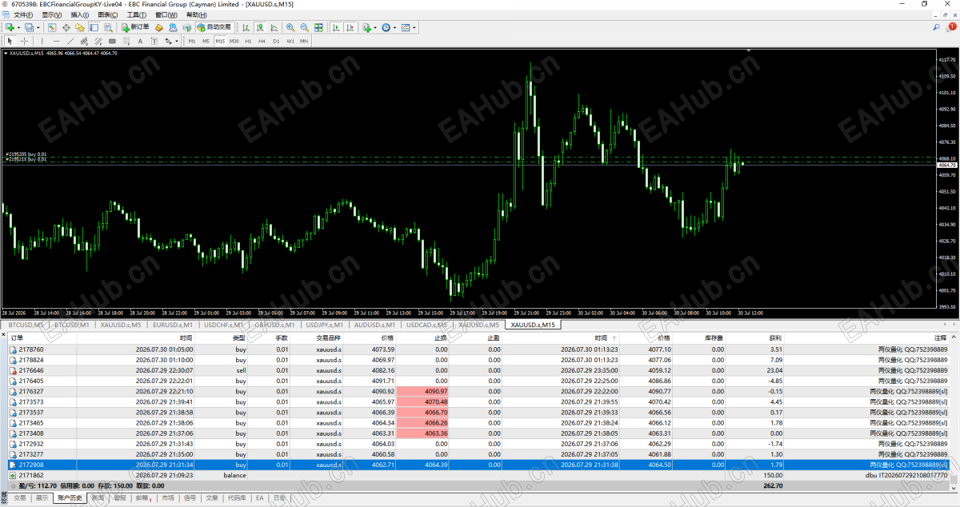
Task: Toggle the 自动交易 auto trading button
Action: (214, 27)
